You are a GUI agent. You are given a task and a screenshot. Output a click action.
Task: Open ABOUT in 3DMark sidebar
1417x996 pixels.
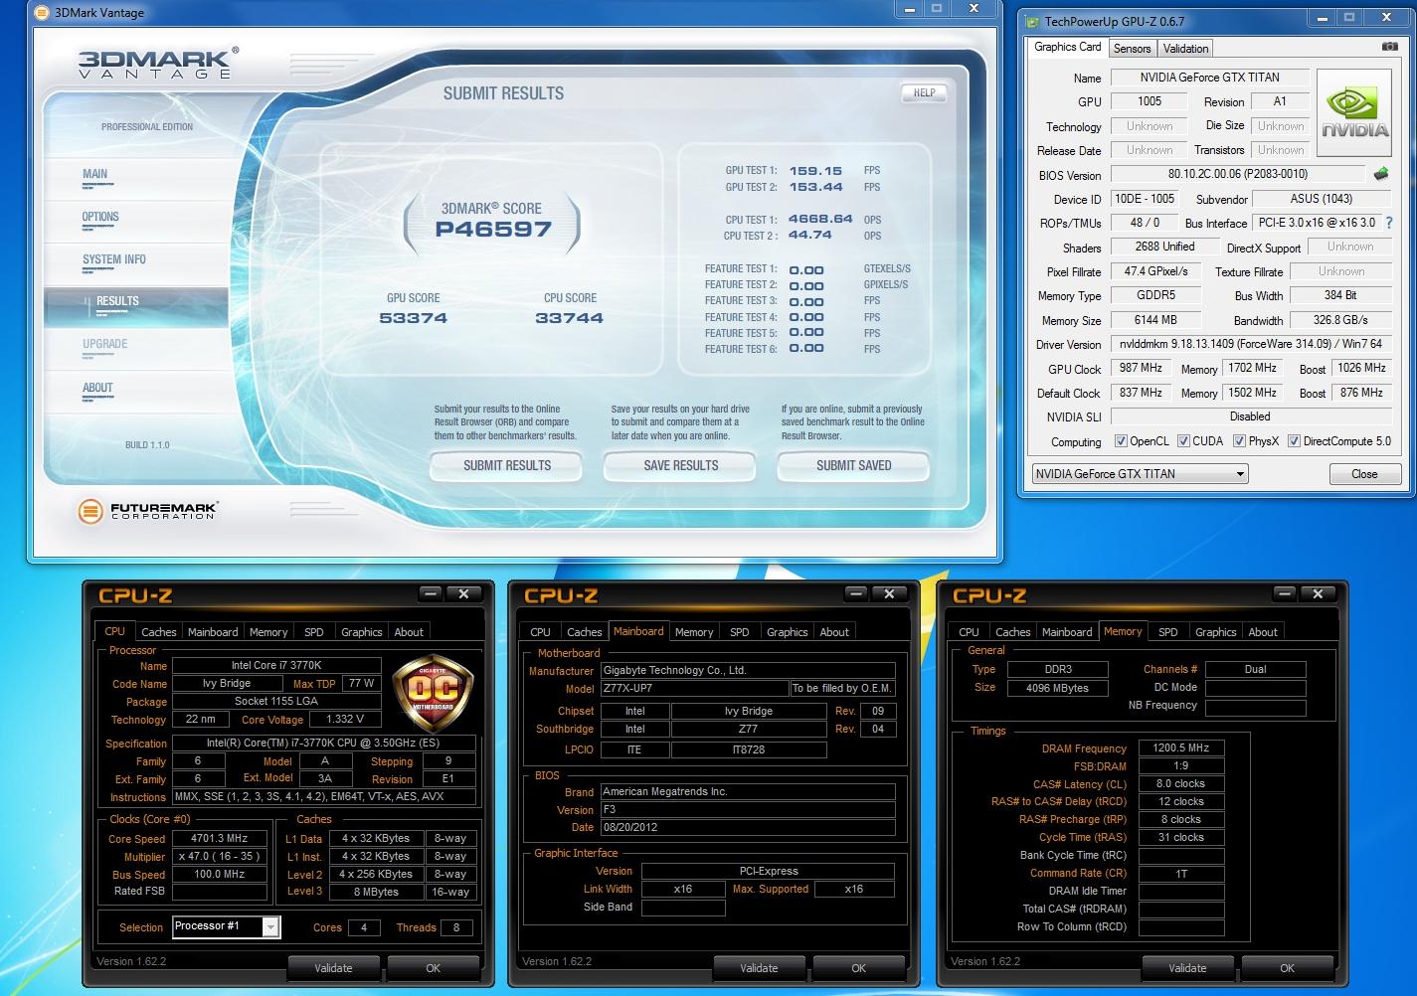coord(97,388)
